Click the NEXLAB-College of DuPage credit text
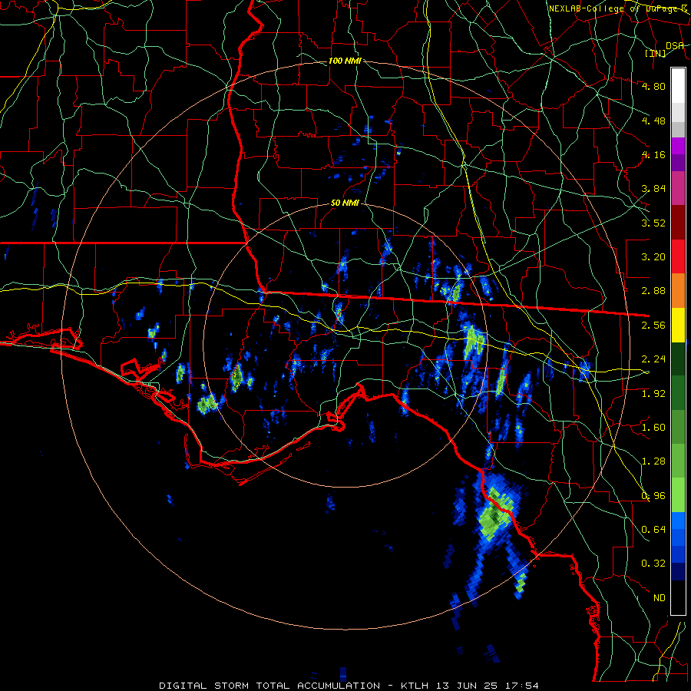 618,8
